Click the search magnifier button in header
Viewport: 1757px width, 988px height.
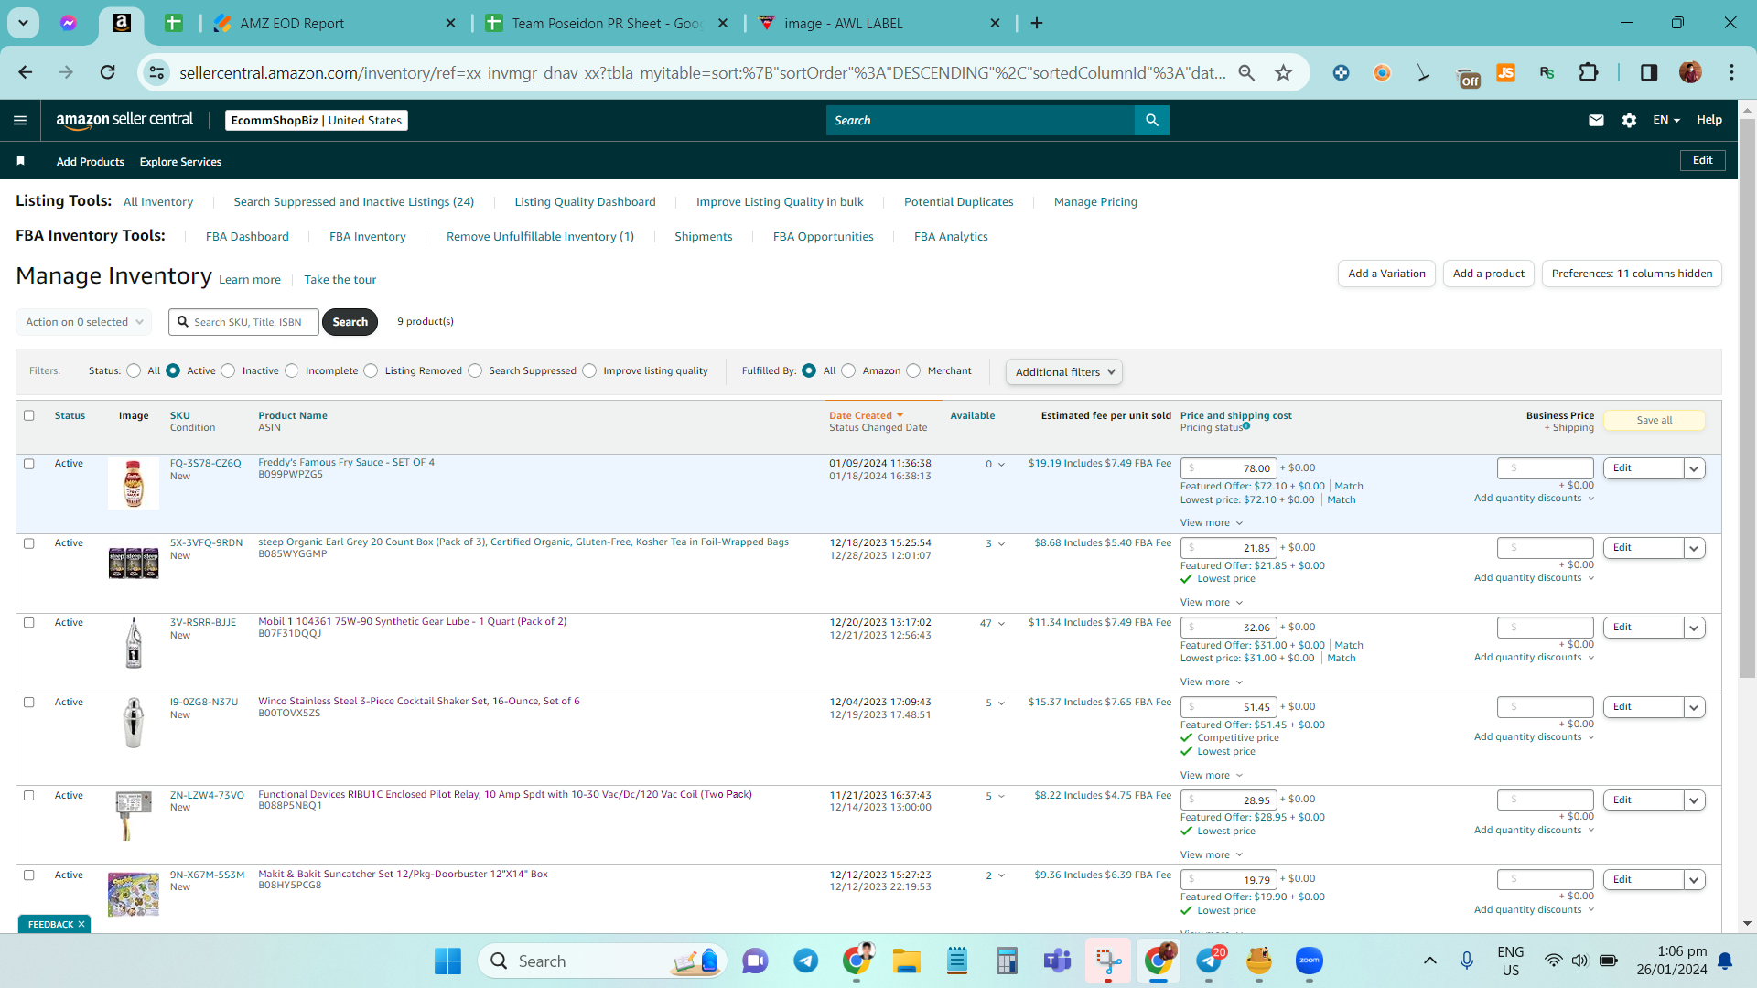click(1152, 120)
